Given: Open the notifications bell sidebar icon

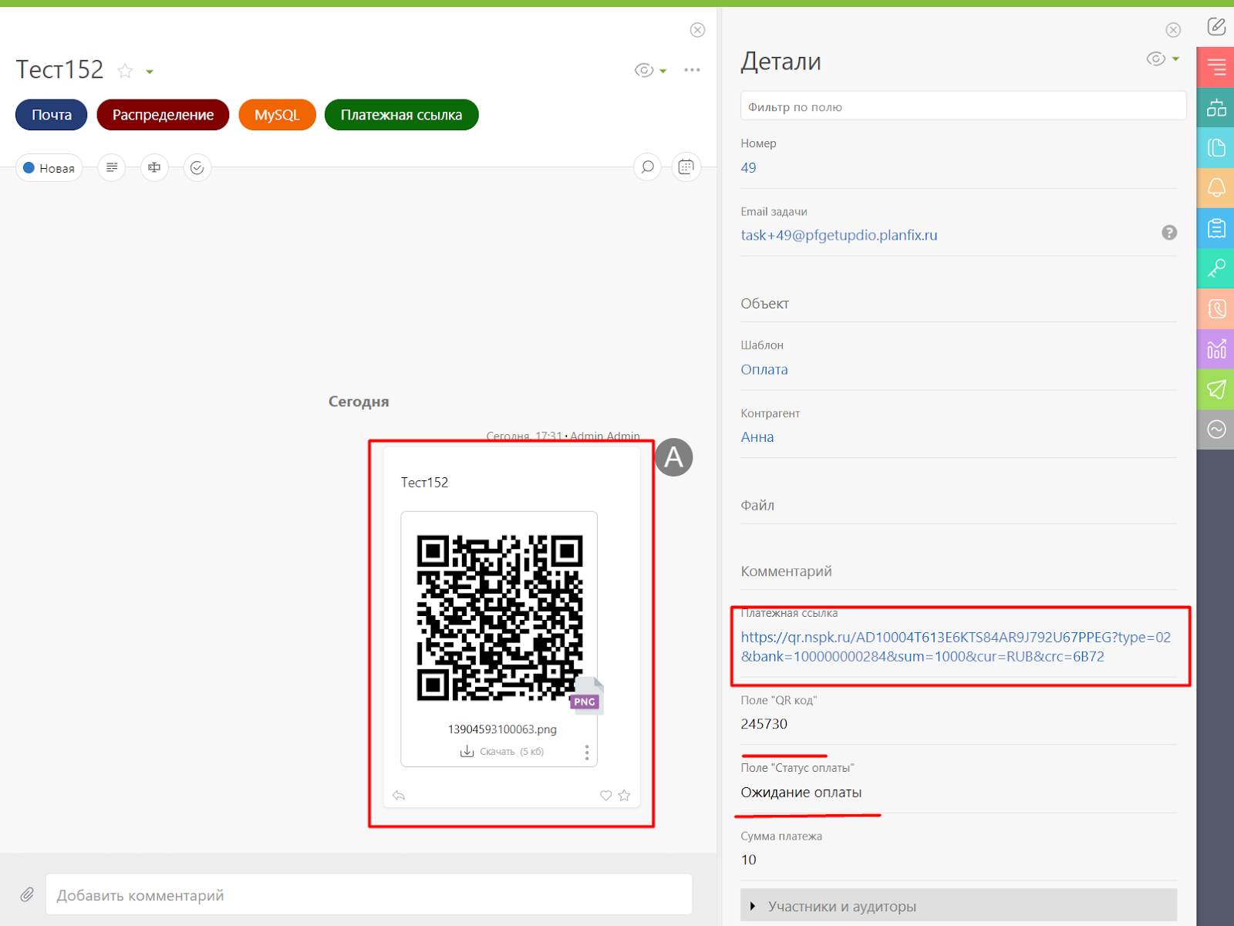Looking at the screenshot, I should click(1216, 187).
